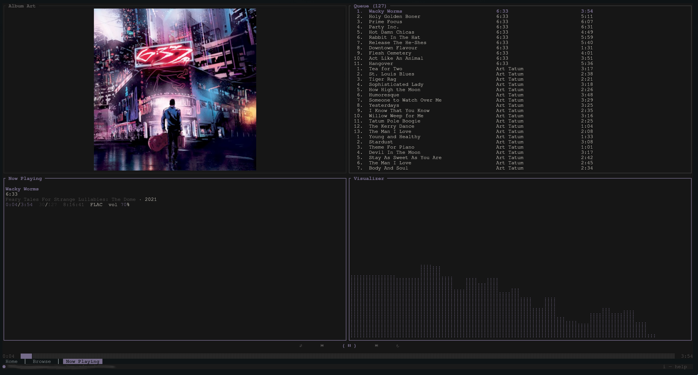Open the Browse tab

42,362
